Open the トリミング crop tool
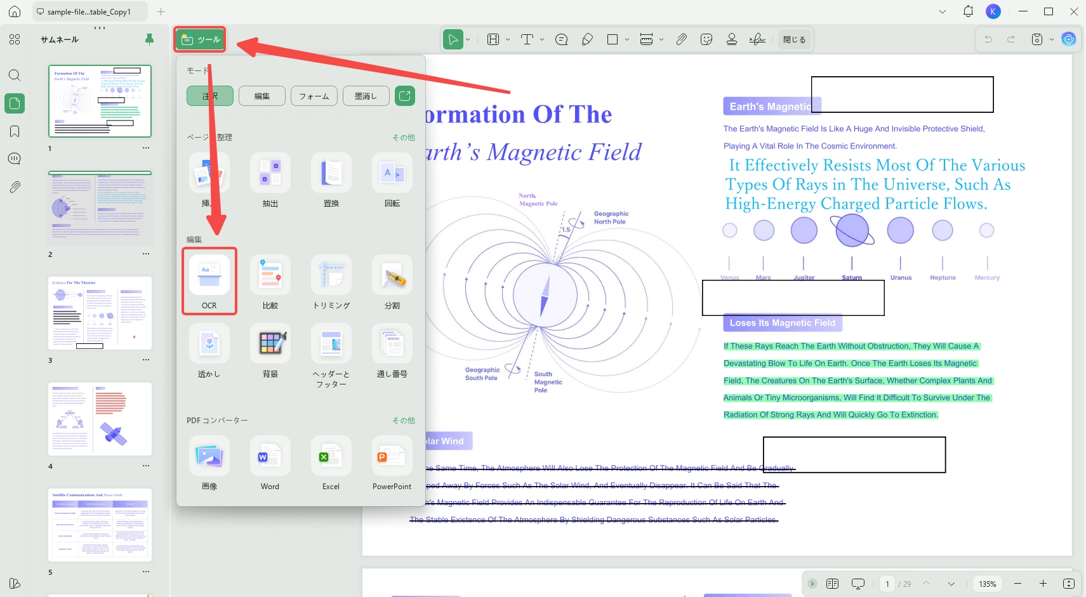 tap(331, 282)
